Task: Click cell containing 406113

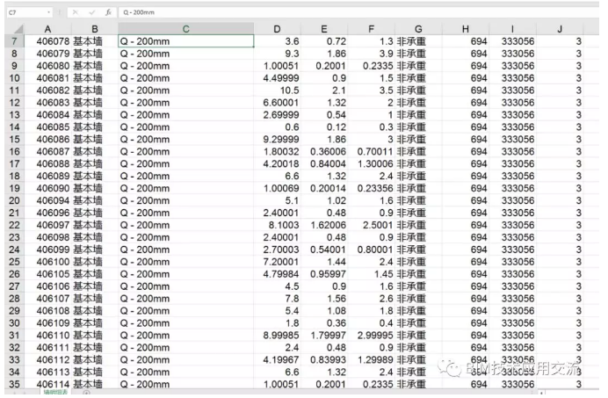Action: point(48,372)
